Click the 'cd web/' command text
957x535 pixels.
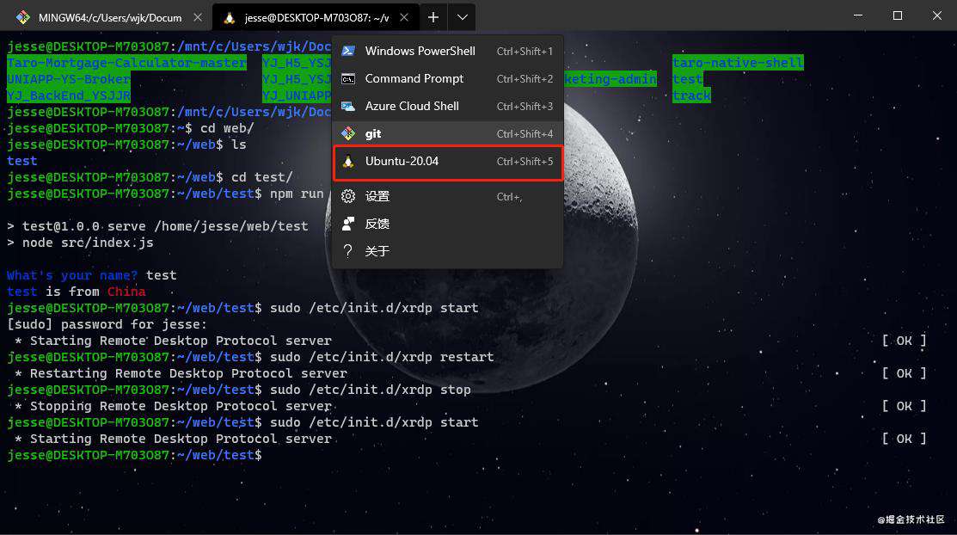click(x=227, y=128)
